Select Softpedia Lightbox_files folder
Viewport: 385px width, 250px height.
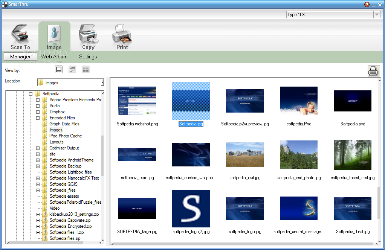[x=71, y=172]
